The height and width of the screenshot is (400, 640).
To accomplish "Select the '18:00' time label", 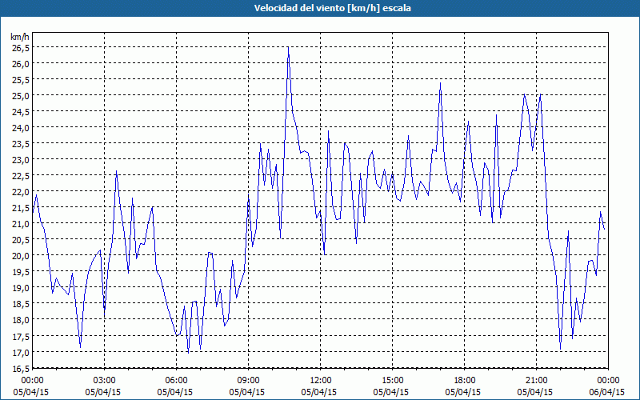I will point(465,381).
